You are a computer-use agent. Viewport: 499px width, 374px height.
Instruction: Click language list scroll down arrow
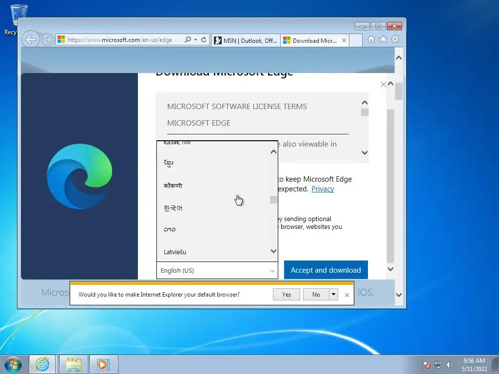pos(273,251)
